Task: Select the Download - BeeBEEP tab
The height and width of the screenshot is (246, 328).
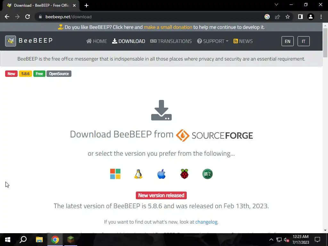Action: click(41, 5)
